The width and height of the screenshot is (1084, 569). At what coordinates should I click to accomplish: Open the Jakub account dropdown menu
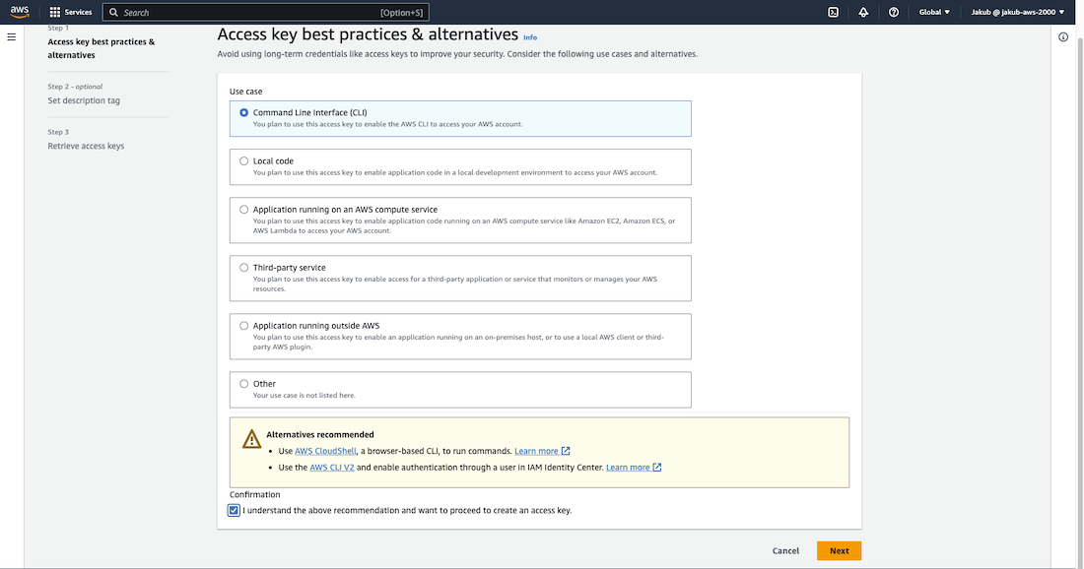click(1015, 12)
